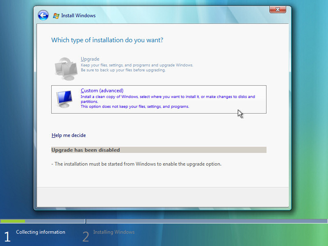Choose the Custom (advanced) option title
Viewport: 328px width, 246px height.
[102, 91]
